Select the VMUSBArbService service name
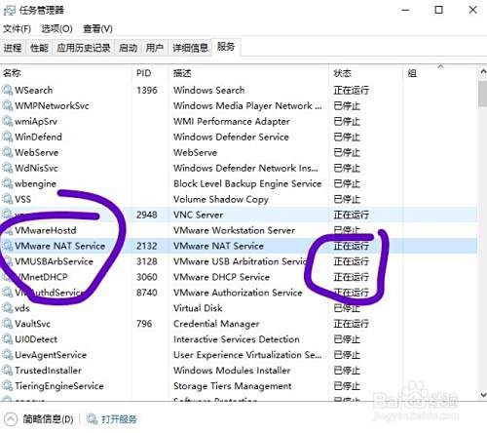Screen dimensions: 487x433 click(x=54, y=261)
